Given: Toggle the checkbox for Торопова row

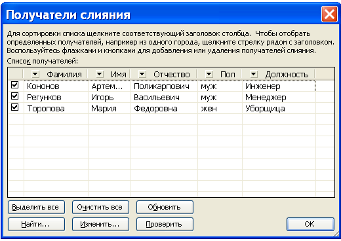Looking at the screenshot, I should (x=15, y=107).
